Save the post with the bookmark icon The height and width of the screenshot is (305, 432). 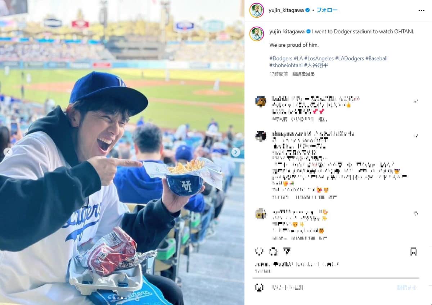pyautogui.click(x=414, y=251)
